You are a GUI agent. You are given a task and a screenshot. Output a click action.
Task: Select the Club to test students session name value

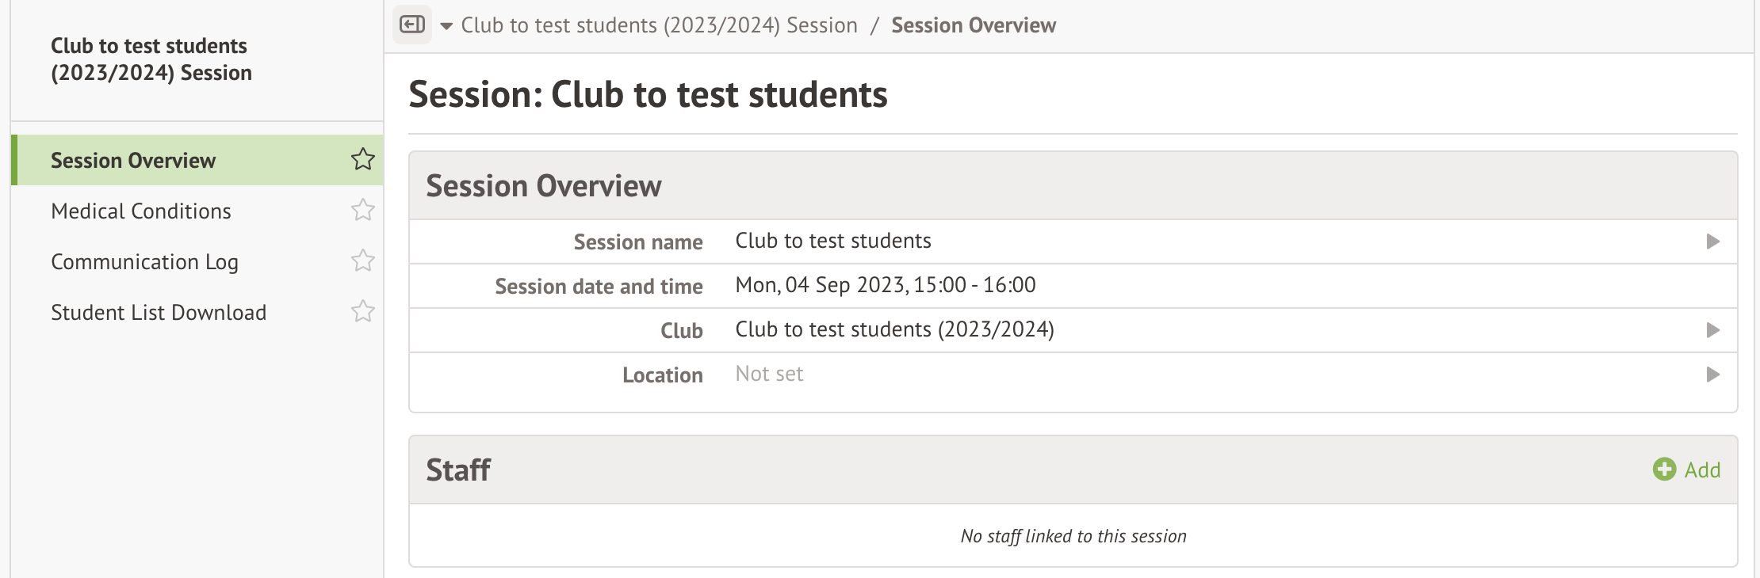[x=833, y=241]
